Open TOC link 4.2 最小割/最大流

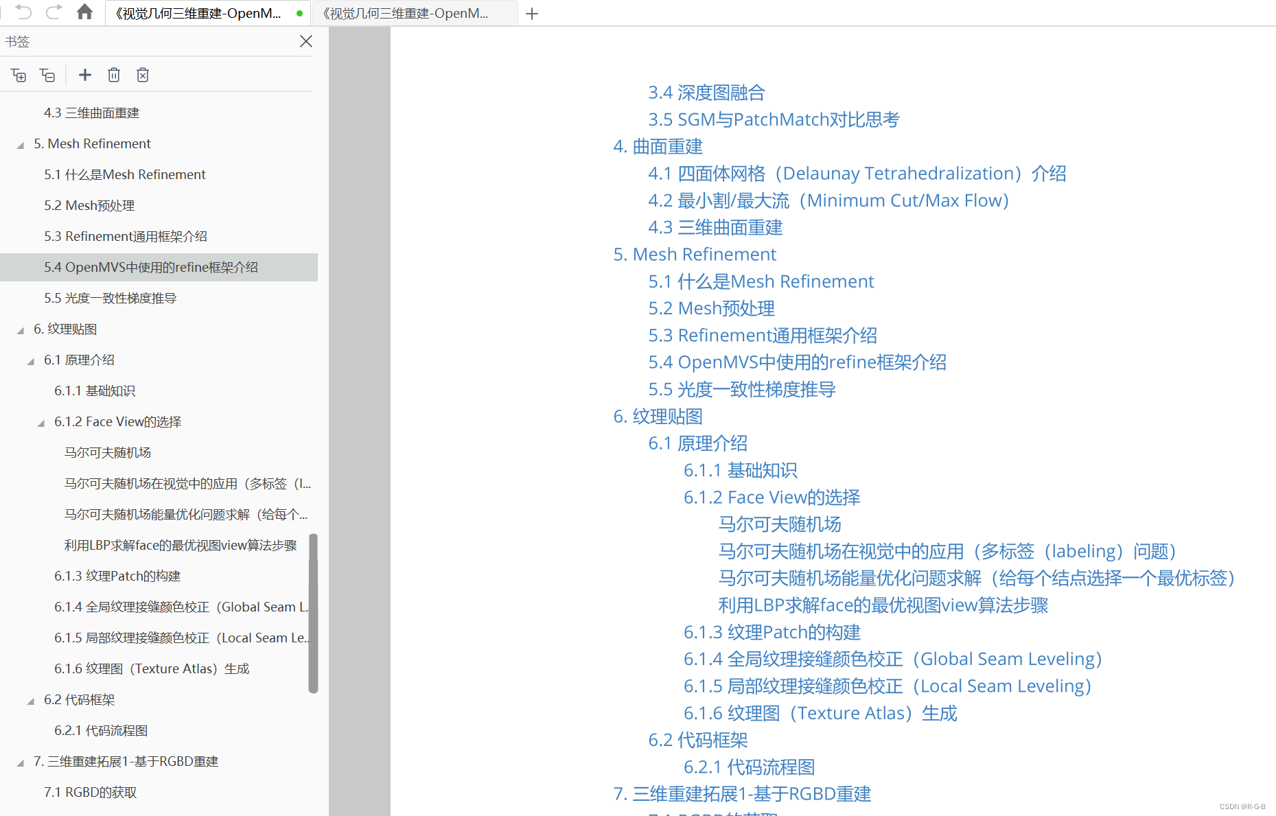828,200
